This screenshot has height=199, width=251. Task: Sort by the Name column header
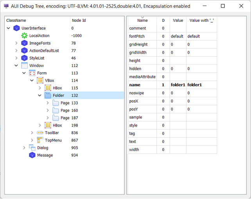pos(142,20)
